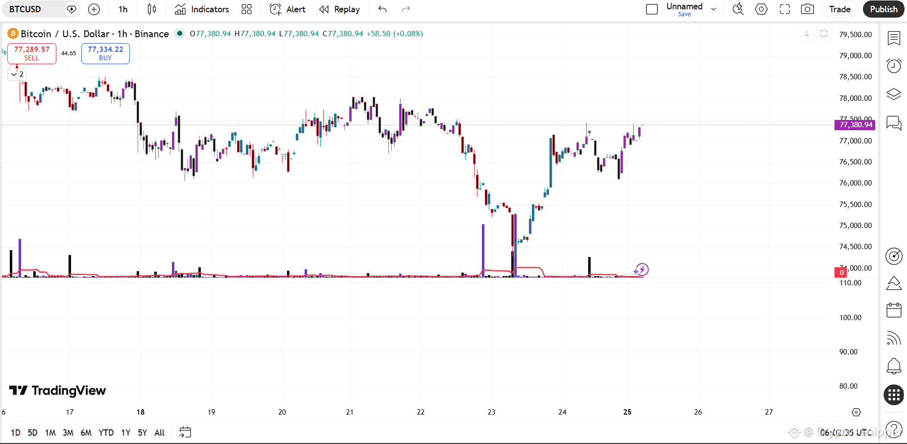The height and width of the screenshot is (444, 907).
Task: Click the 77,334.22 BUY button
Action: (x=105, y=53)
